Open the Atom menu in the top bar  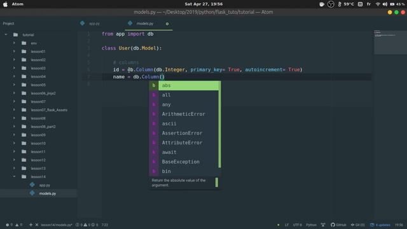[17, 4]
